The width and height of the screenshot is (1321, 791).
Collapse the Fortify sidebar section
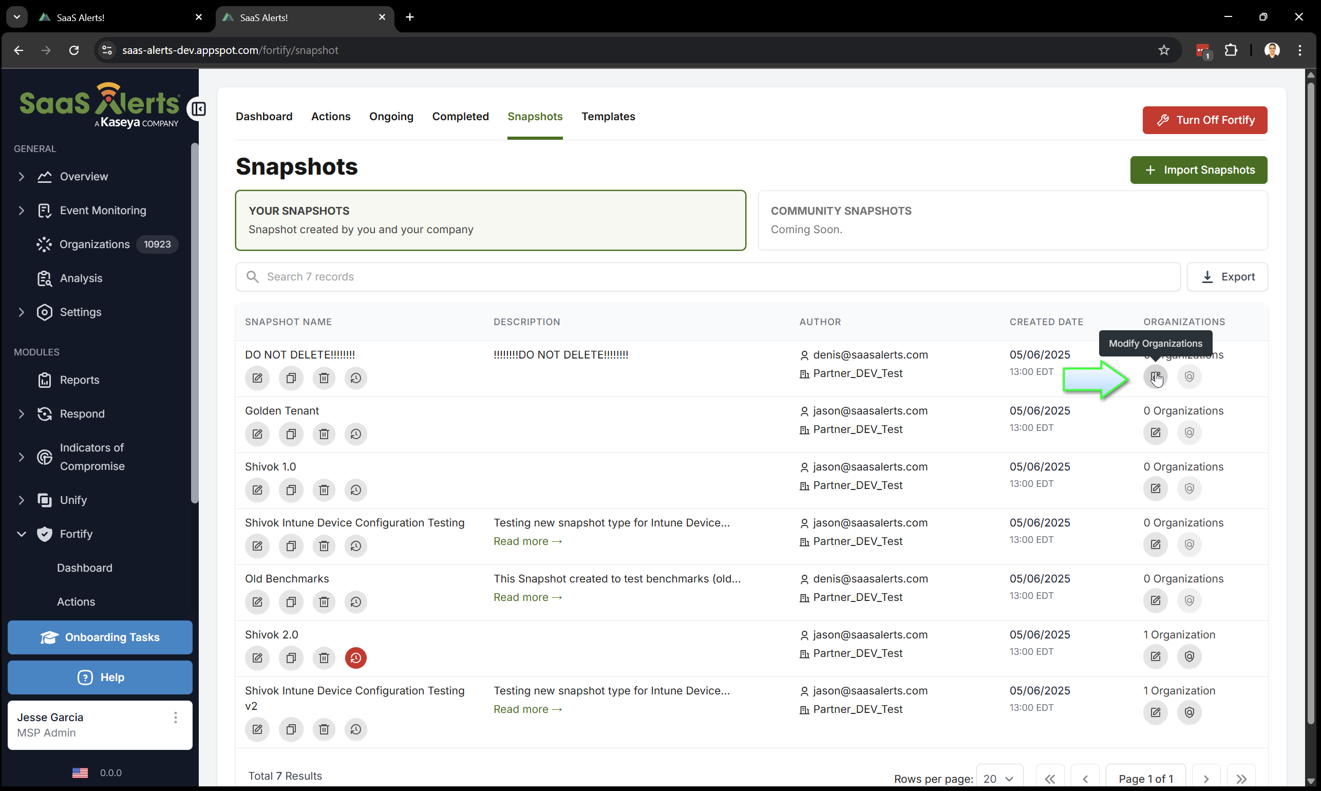(22, 534)
